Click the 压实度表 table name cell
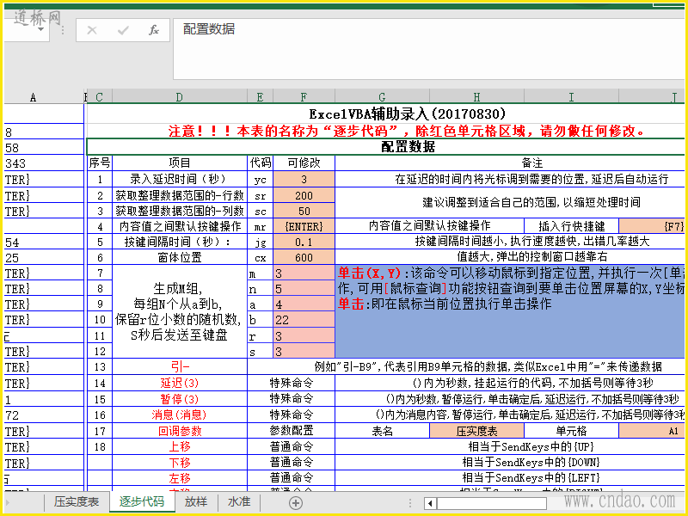The width and height of the screenshot is (688, 516). coord(476,432)
